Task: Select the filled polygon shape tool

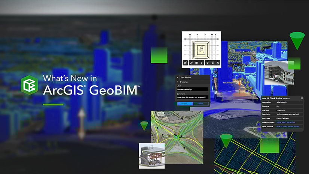Action: (x=196, y=63)
